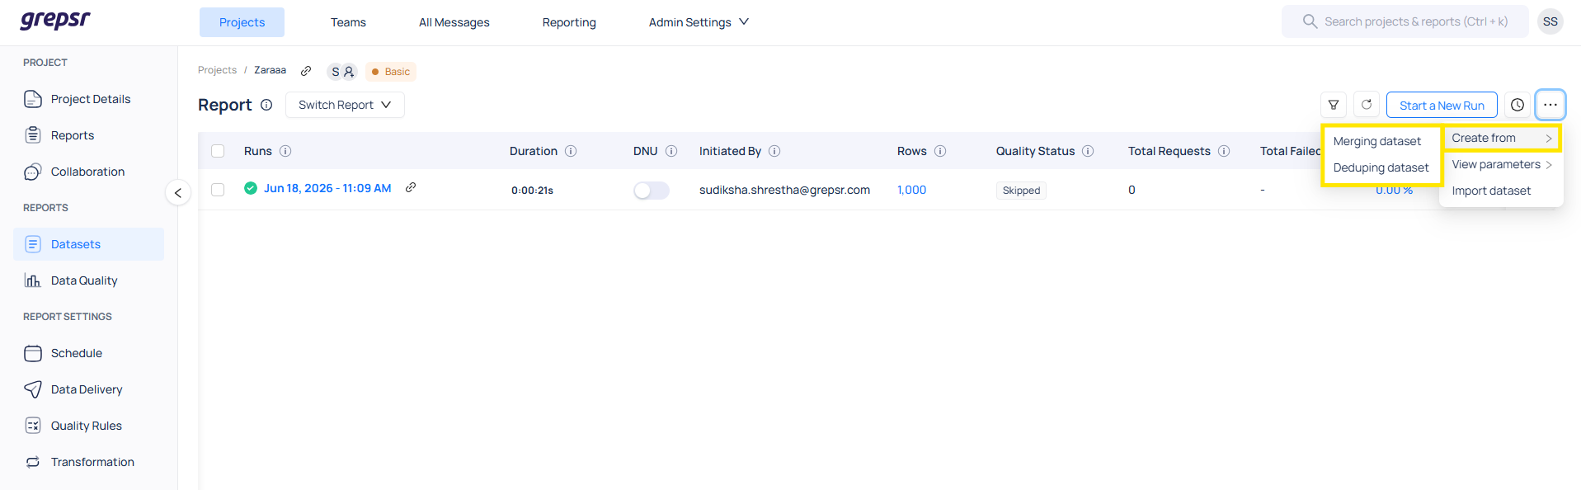Click link icon beside Jun 18 run
The image size is (1581, 490).
[x=411, y=188]
